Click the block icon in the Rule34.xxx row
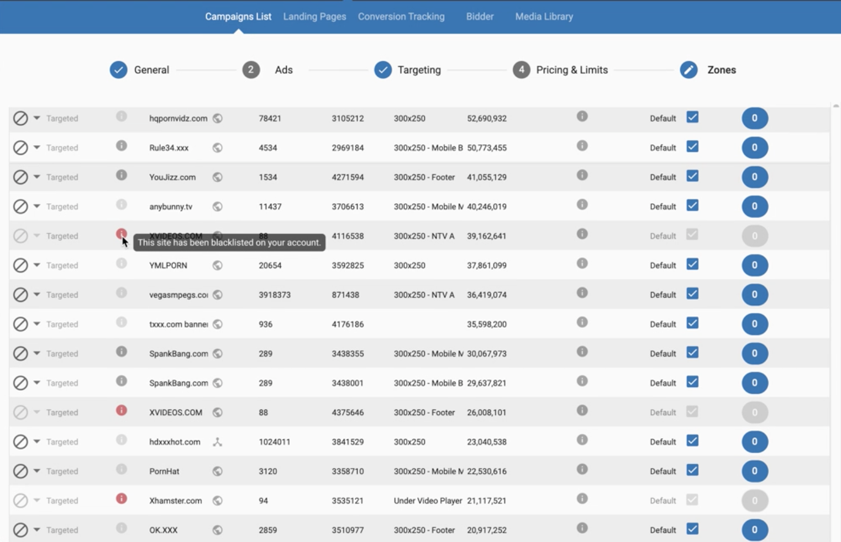This screenshot has width=841, height=542. click(20, 148)
